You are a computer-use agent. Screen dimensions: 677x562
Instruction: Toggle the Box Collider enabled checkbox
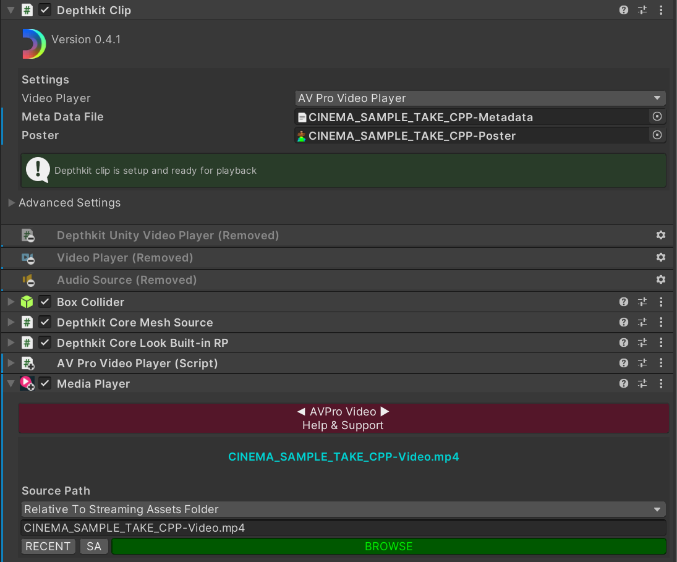pyautogui.click(x=45, y=302)
